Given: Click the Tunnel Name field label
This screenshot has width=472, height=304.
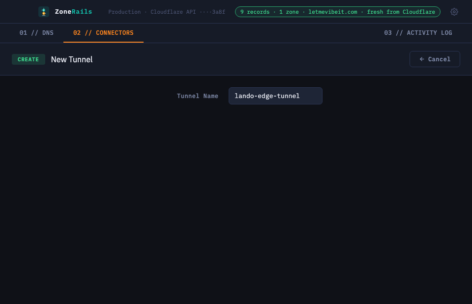Looking at the screenshot, I should [x=198, y=96].
